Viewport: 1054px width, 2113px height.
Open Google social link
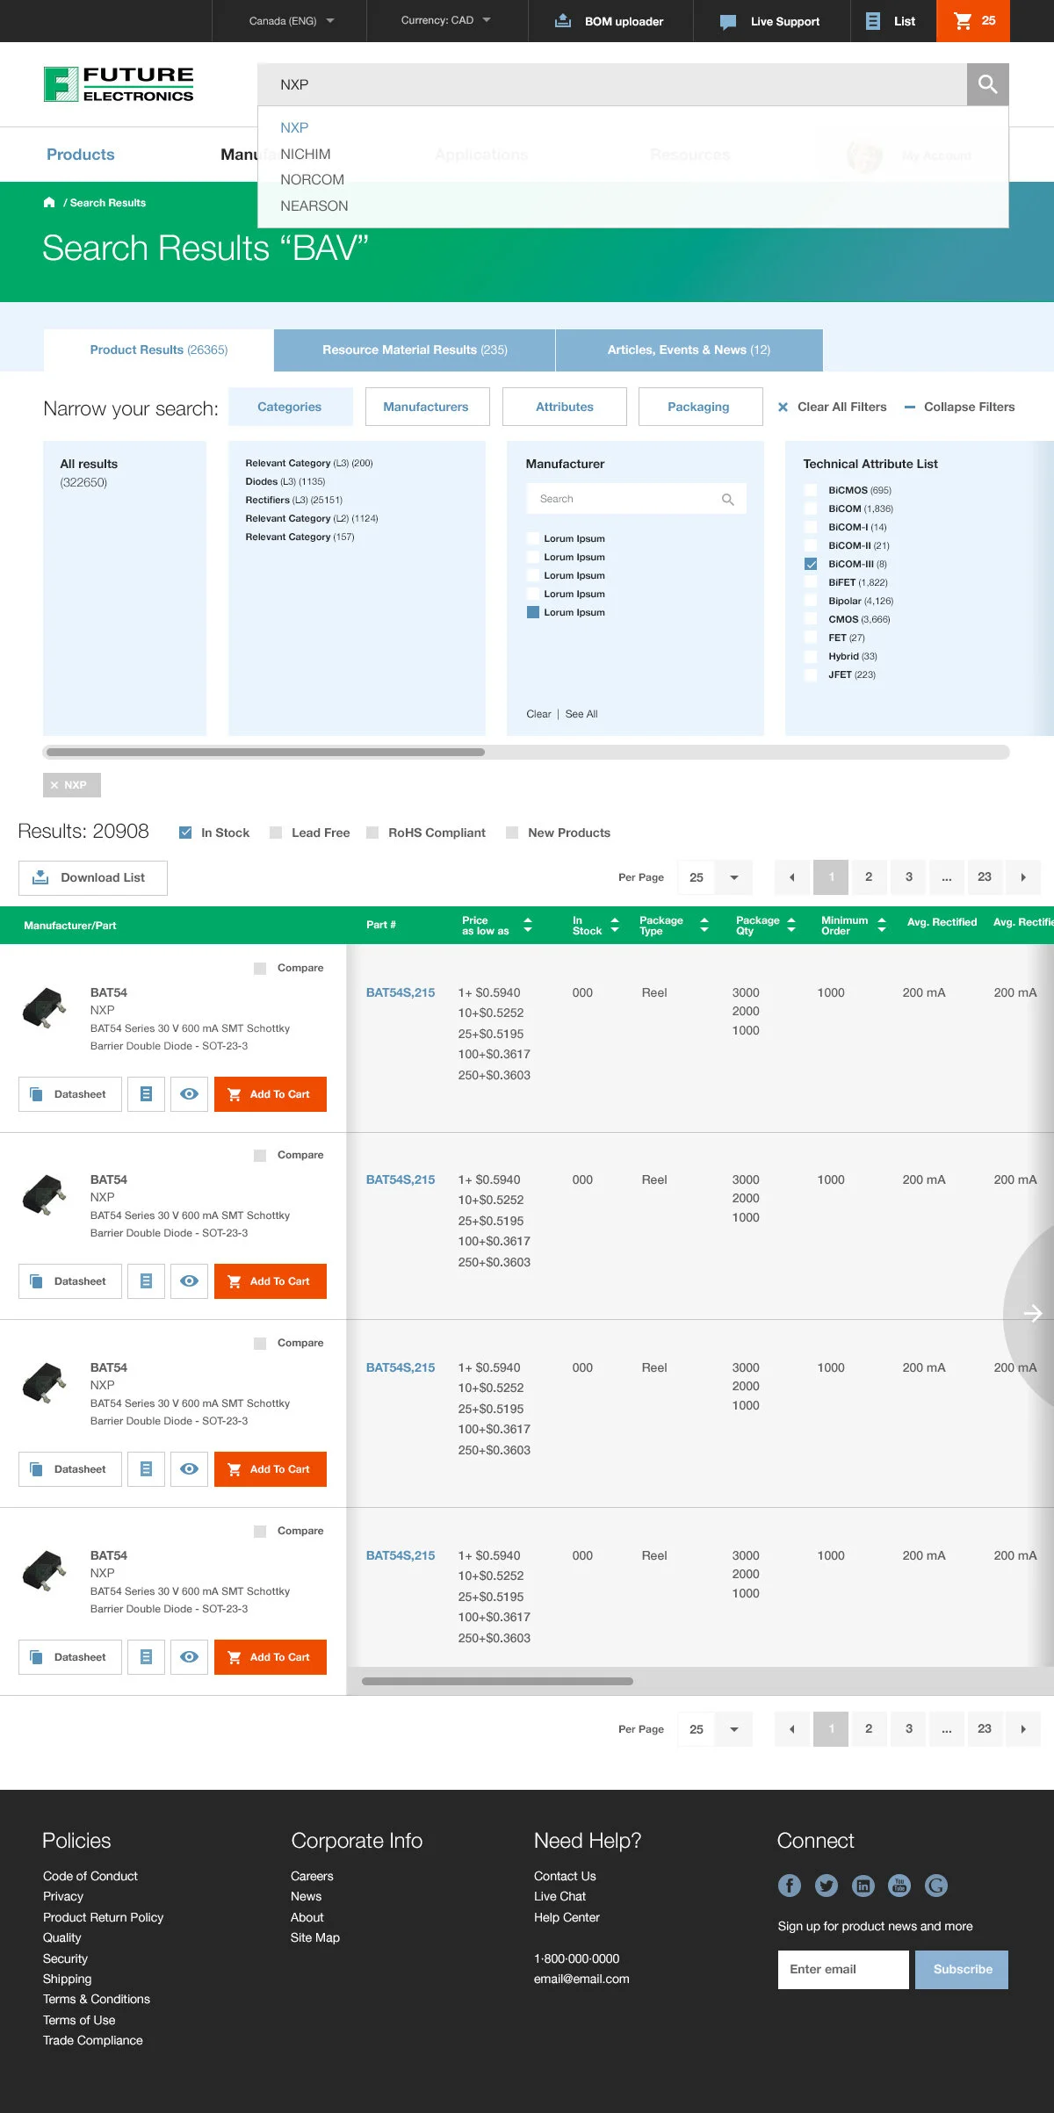point(936,1886)
